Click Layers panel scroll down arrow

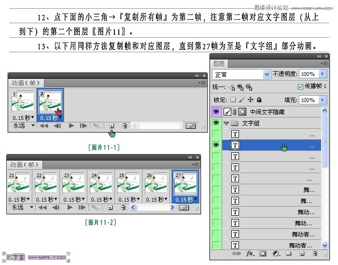[324, 245]
